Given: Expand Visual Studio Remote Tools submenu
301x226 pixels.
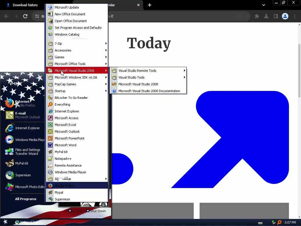Looking at the screenshot, I should tap(148, 71).
